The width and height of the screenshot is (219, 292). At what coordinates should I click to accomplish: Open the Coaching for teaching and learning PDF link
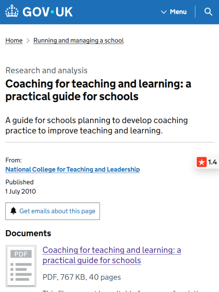pyautogui.click(x=112, y=255)
